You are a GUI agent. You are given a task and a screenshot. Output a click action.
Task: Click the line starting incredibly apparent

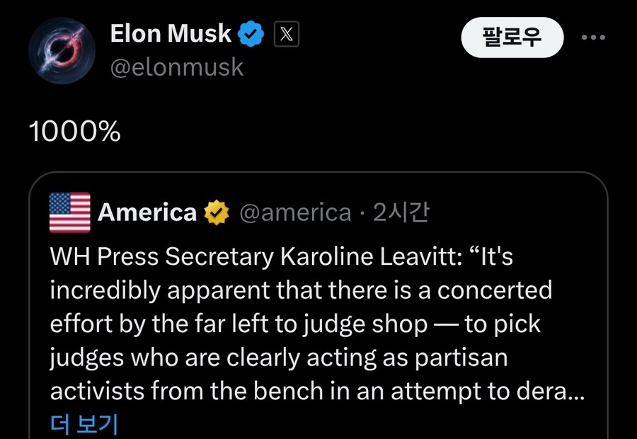coord(301,290)
